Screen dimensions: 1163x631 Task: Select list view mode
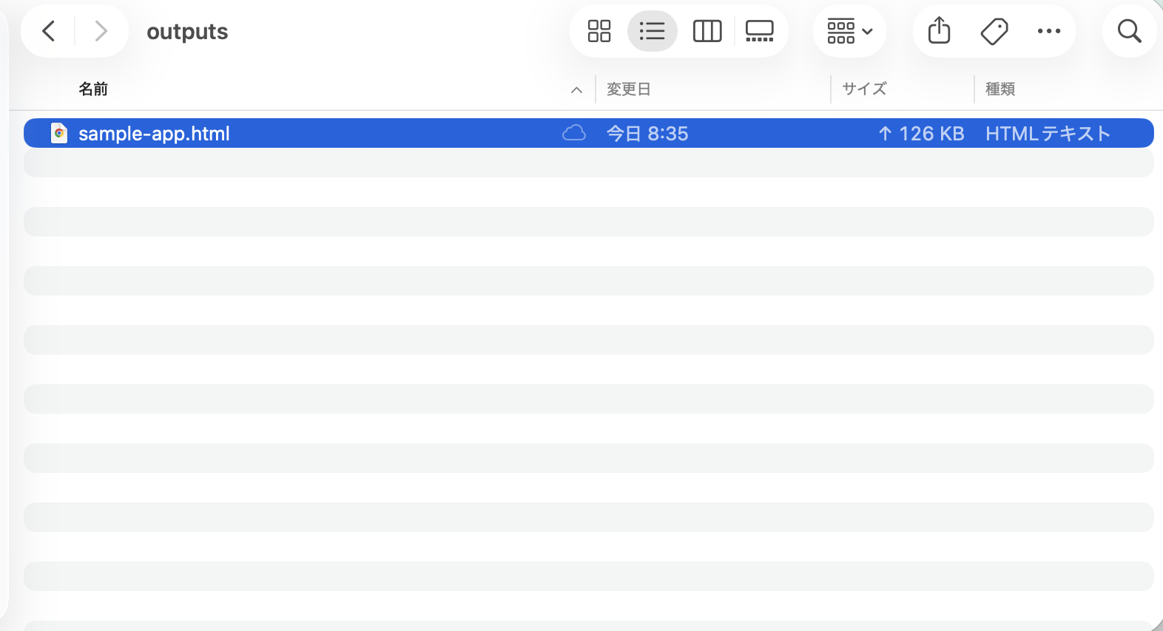click(652, 31)
